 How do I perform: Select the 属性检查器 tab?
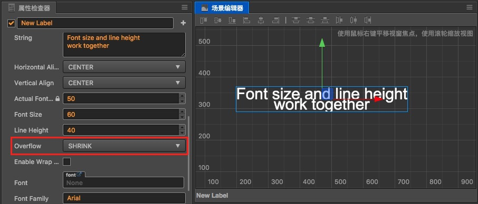tap(30, 8)
